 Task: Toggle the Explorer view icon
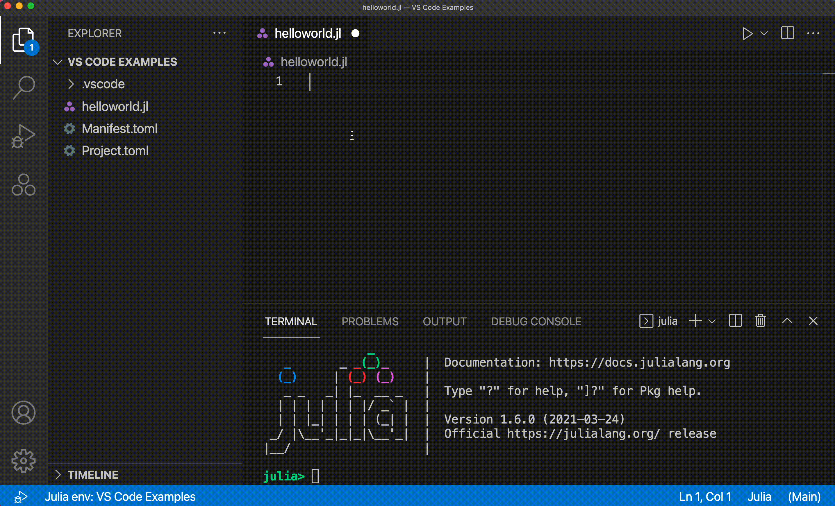click(23, 40)
